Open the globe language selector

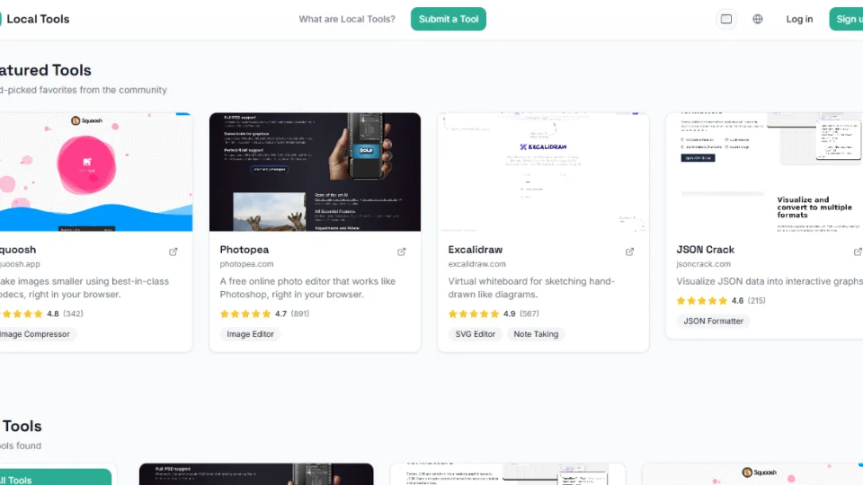click(758, 19)
